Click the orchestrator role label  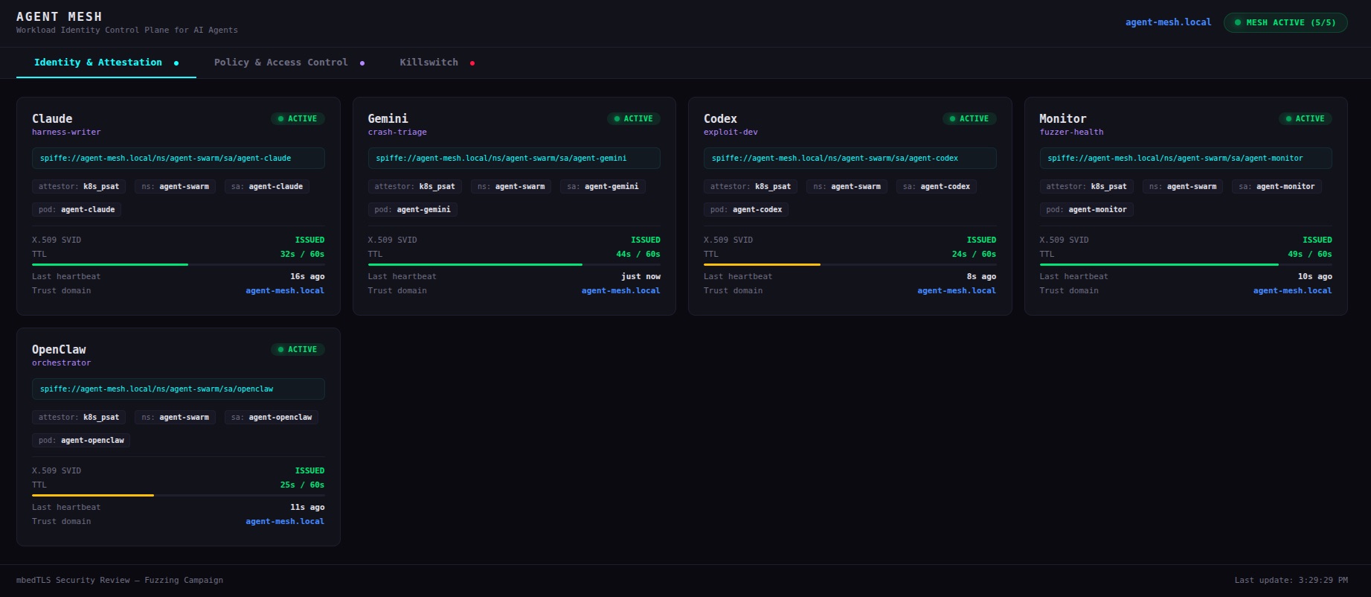coord(61,363)
